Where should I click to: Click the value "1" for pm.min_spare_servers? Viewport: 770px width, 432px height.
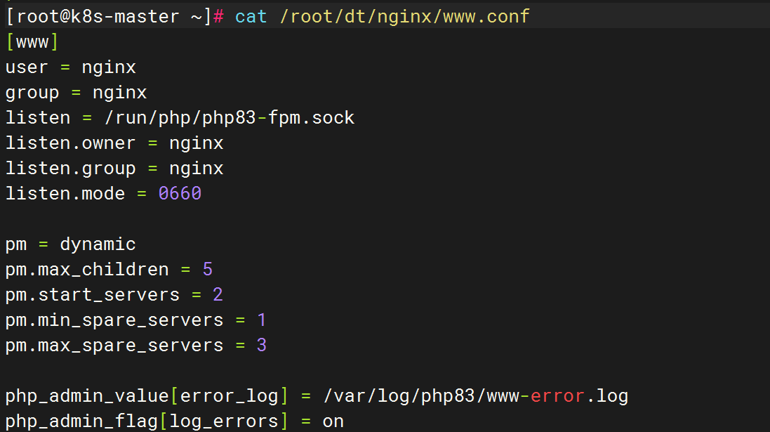262,320
